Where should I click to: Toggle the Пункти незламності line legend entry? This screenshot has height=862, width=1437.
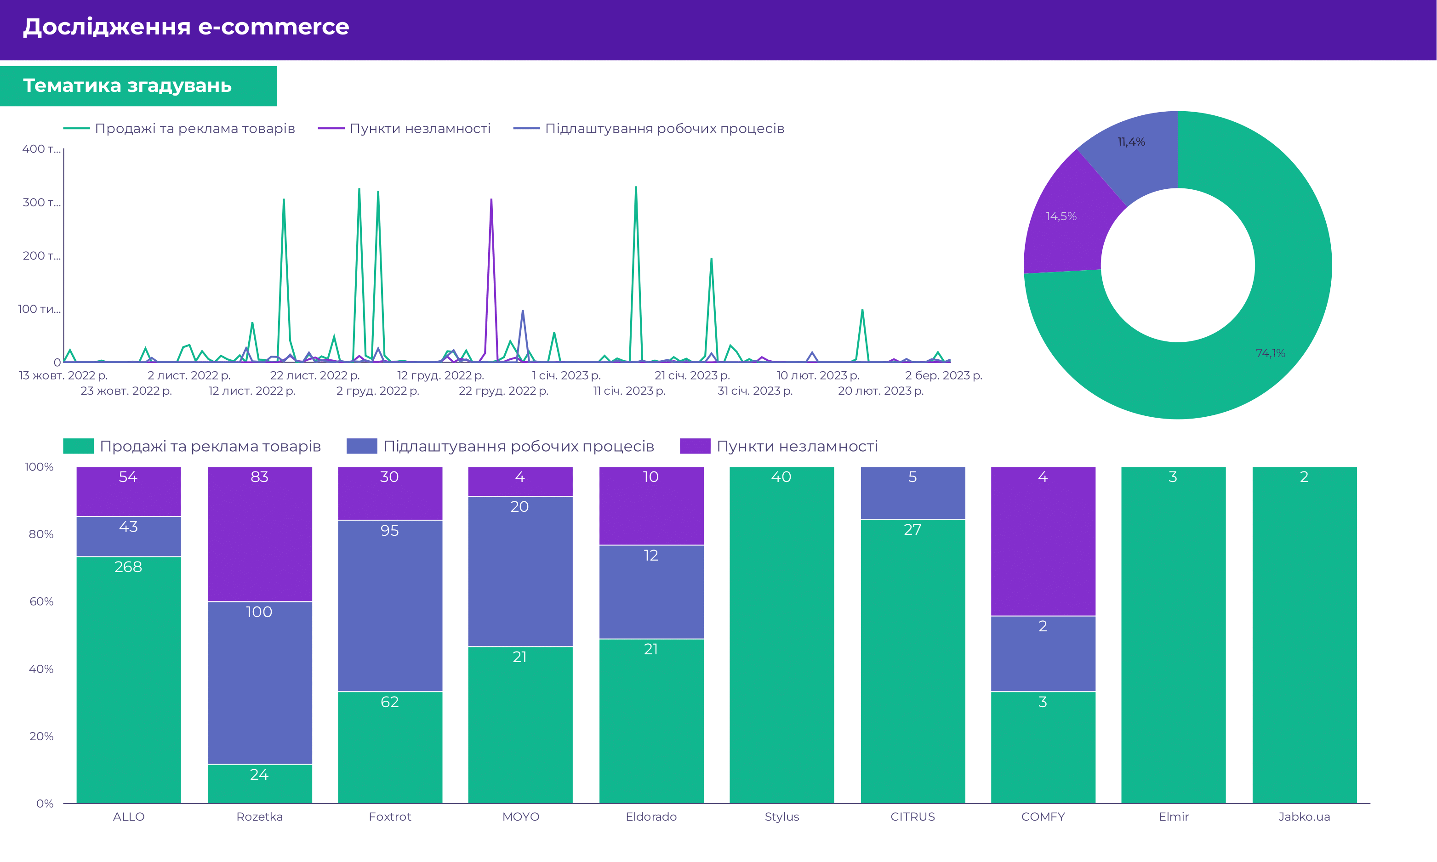(420, 128)
